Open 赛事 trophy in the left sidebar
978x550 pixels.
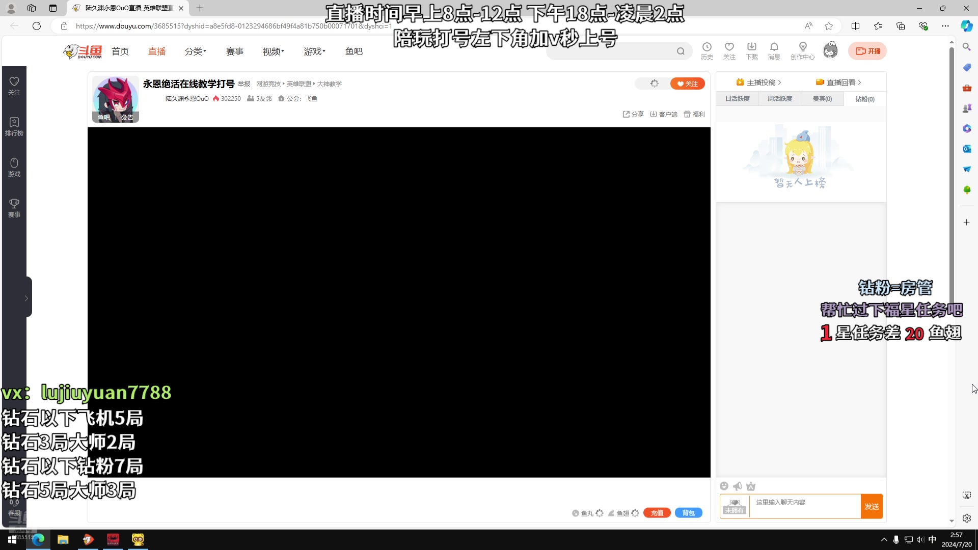[14, 208]
